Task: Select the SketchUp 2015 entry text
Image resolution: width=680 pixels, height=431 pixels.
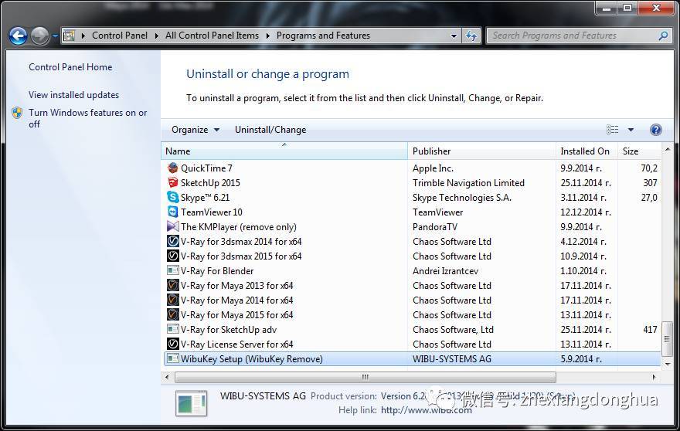Action: point(210,182)
